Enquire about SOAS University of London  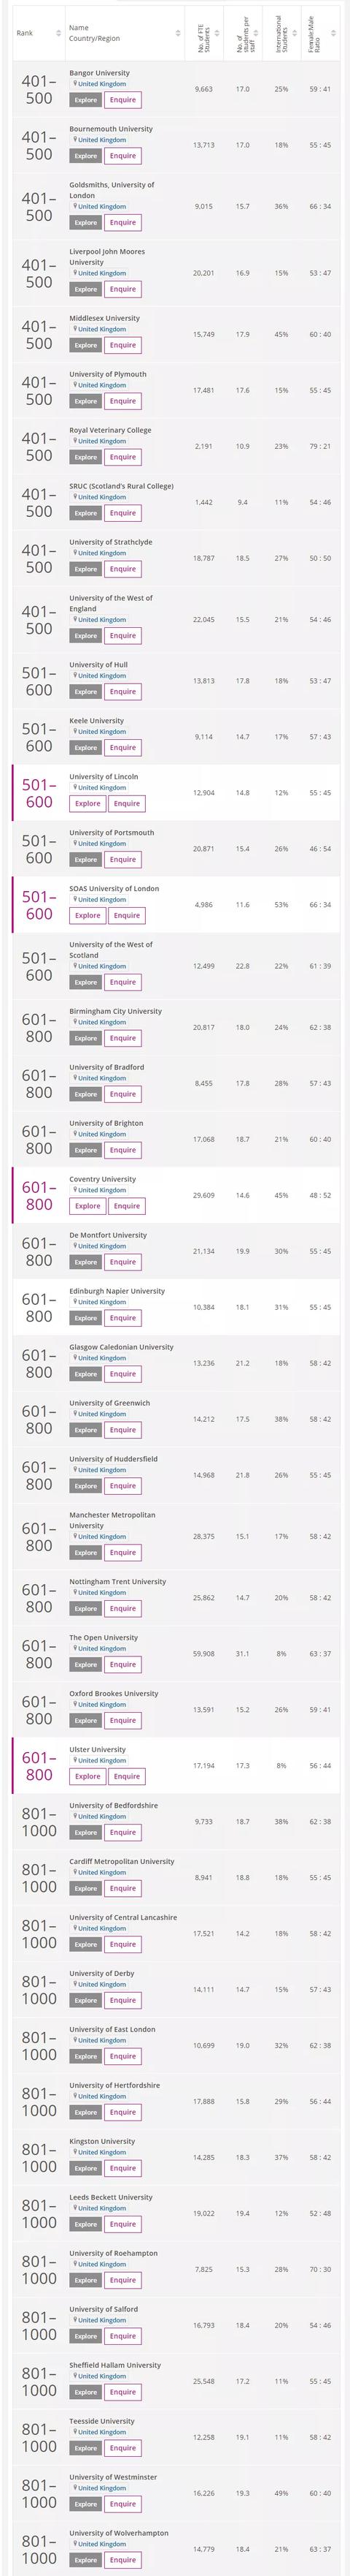click(127, 916)
